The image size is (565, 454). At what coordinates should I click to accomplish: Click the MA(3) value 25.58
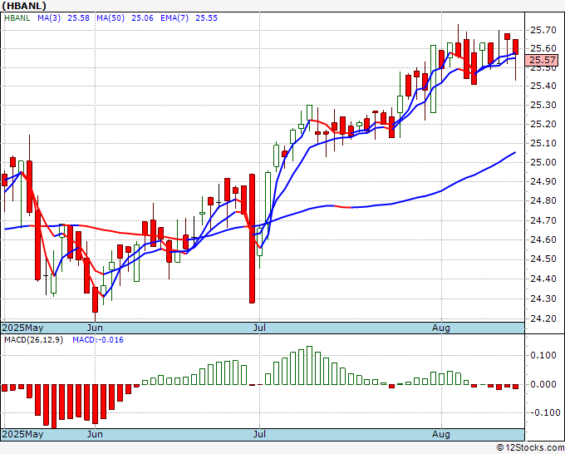click(x=79, y=18)
